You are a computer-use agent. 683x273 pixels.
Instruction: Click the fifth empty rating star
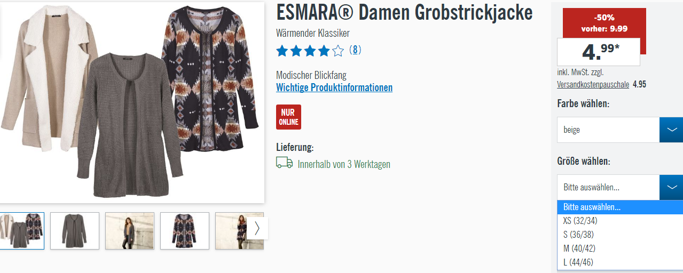pyautogui.click(x=337, y=51)
